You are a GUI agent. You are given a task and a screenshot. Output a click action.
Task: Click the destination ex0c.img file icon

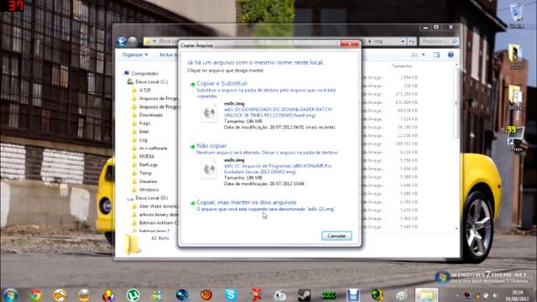click(x=209, y=169)
